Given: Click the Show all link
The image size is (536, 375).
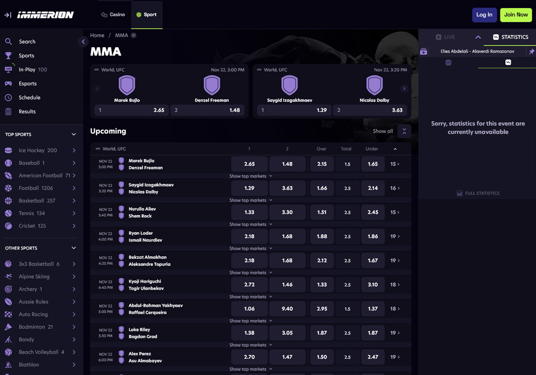Looking at the screenshot, I should pos(383,131).
